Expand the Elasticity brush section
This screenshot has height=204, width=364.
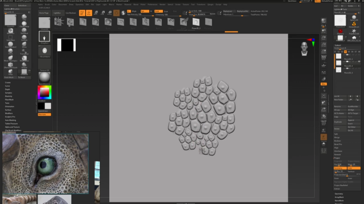(9, 96)
